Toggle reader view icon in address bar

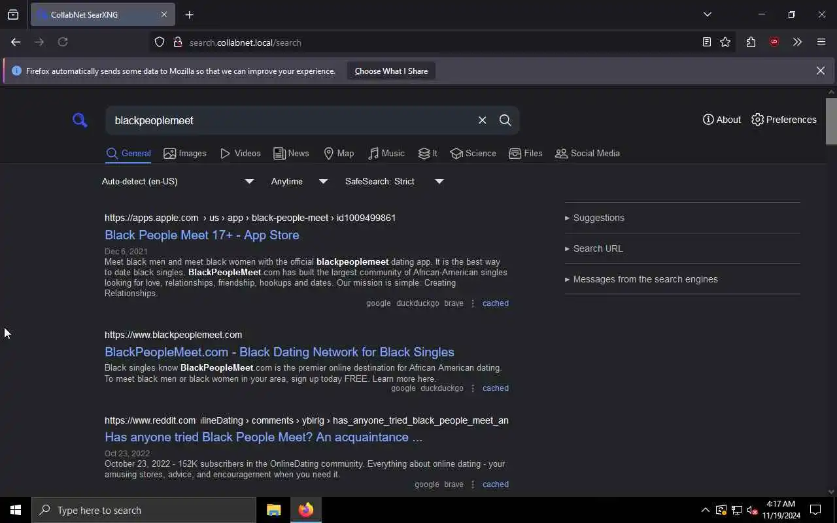(x=706, y=42)
